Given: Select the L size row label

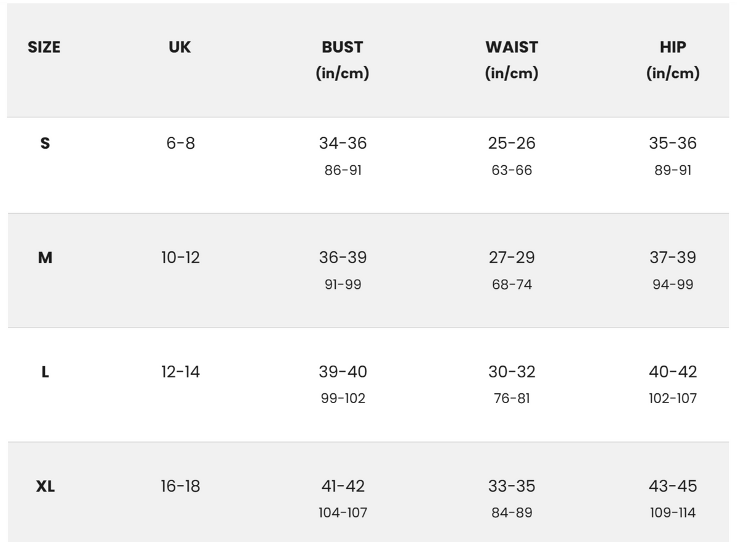Looking at the screenshot, I should [45, 372].
